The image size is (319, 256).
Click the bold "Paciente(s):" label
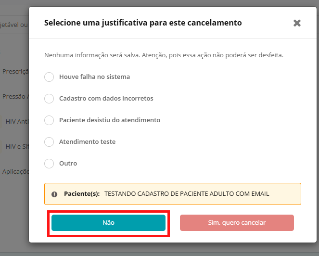tap(82, 194)
